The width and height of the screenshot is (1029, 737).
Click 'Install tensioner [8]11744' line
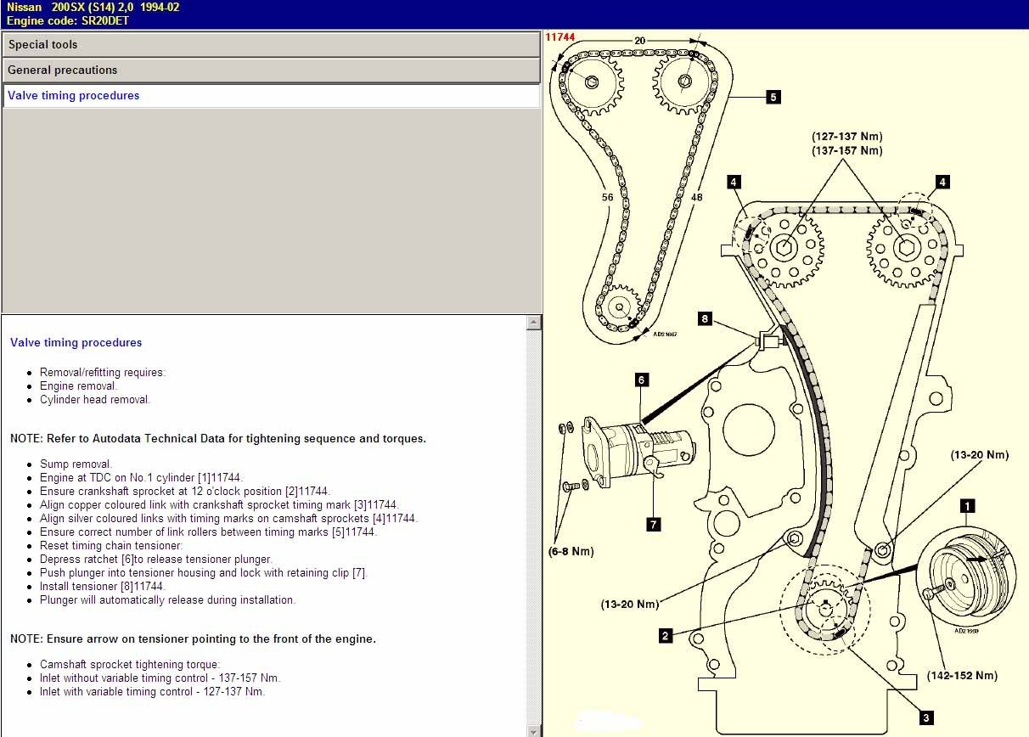(x=102, y=587)
